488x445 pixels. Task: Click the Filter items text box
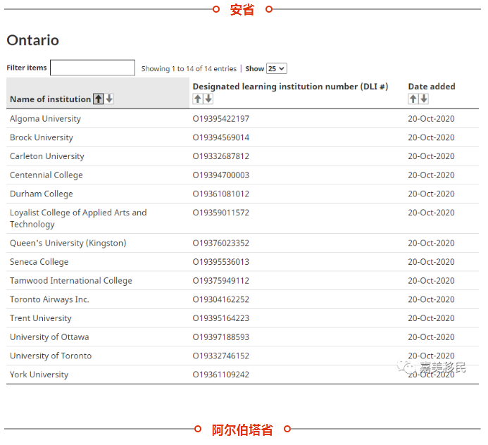coord(92,68)
